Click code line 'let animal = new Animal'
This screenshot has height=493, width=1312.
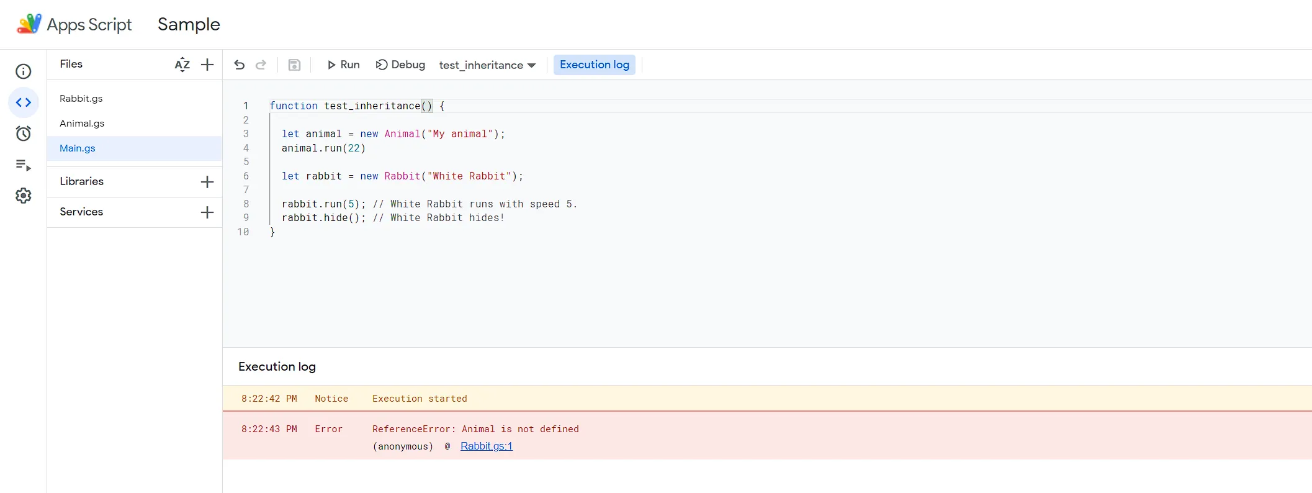pos(393,134)
